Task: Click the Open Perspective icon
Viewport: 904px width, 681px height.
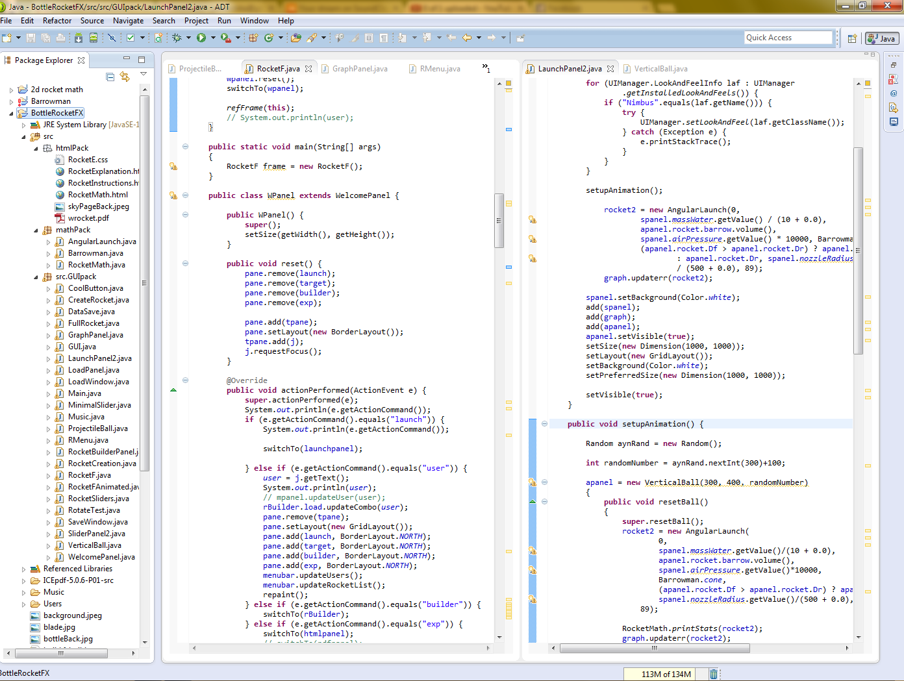Action: tap(852, 38)
